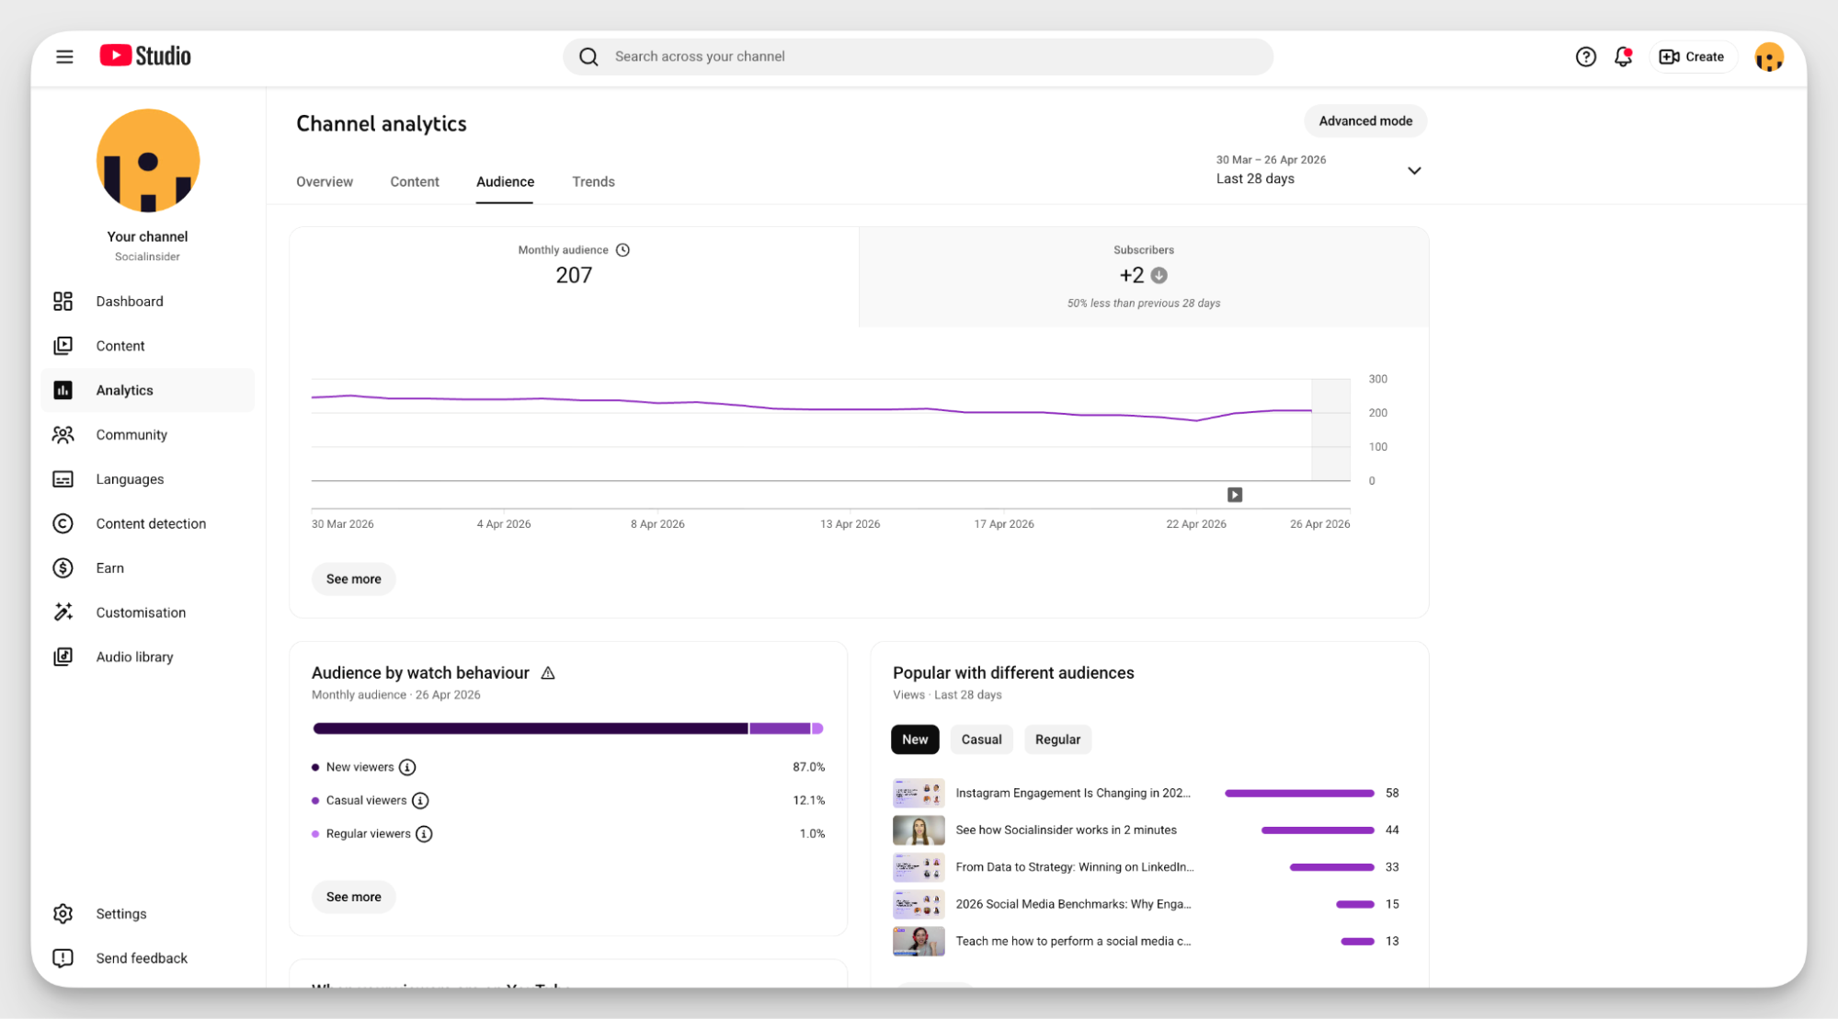1838x1019 pixels.
Task: Click See more under the audience chart
Action: pyautogui.click(x=353, y=579)
